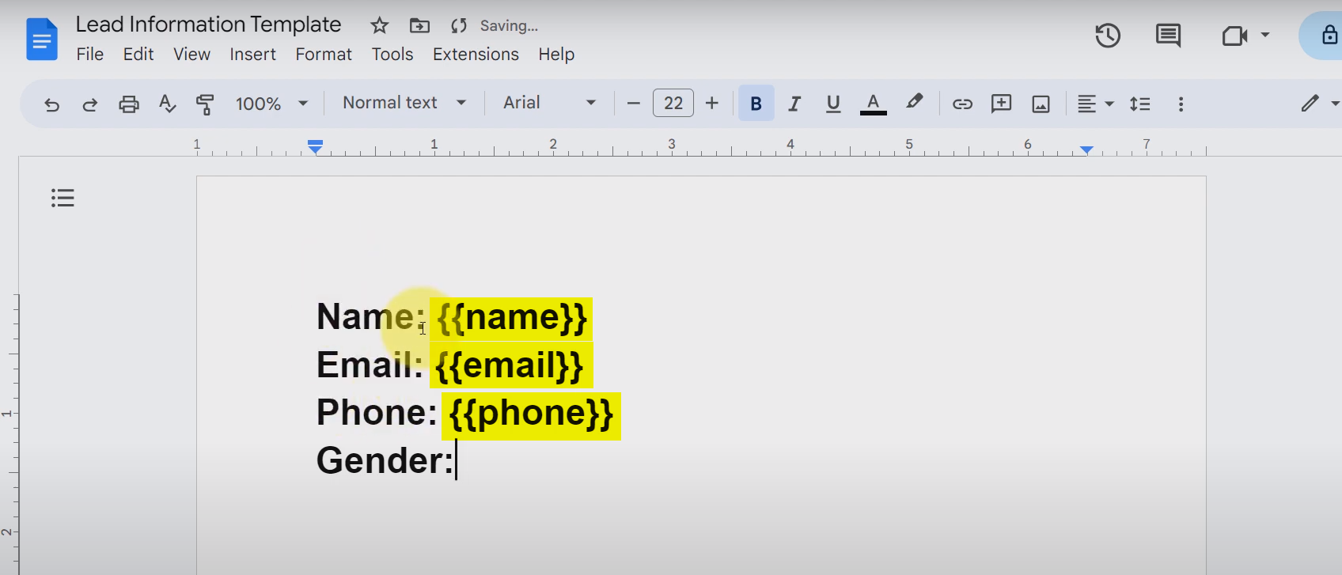
Task: Add a comment from the toolbar
Action: pyautogui.click(x=1001, y=104)
